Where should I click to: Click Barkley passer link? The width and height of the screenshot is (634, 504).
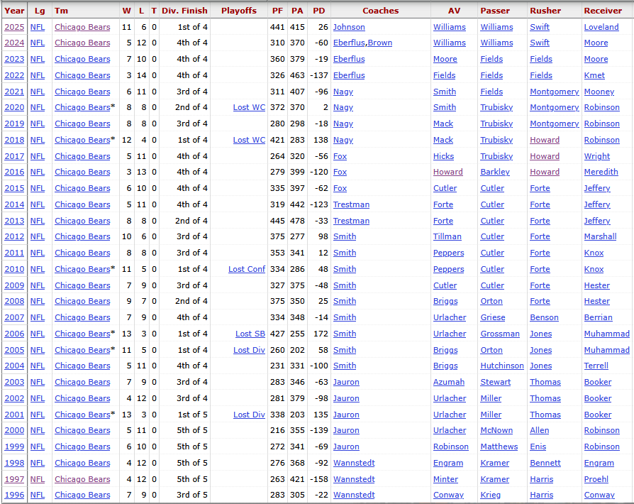pos(495,172)
